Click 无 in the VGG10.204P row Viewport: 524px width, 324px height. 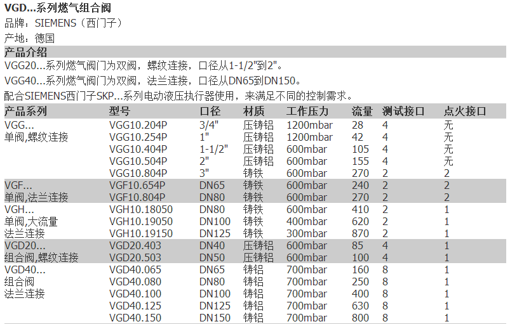[x=448, y=125]
